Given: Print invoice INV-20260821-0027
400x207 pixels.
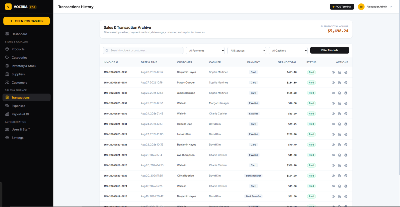Looking at the screenshot, I should click(x=346, y=155).
